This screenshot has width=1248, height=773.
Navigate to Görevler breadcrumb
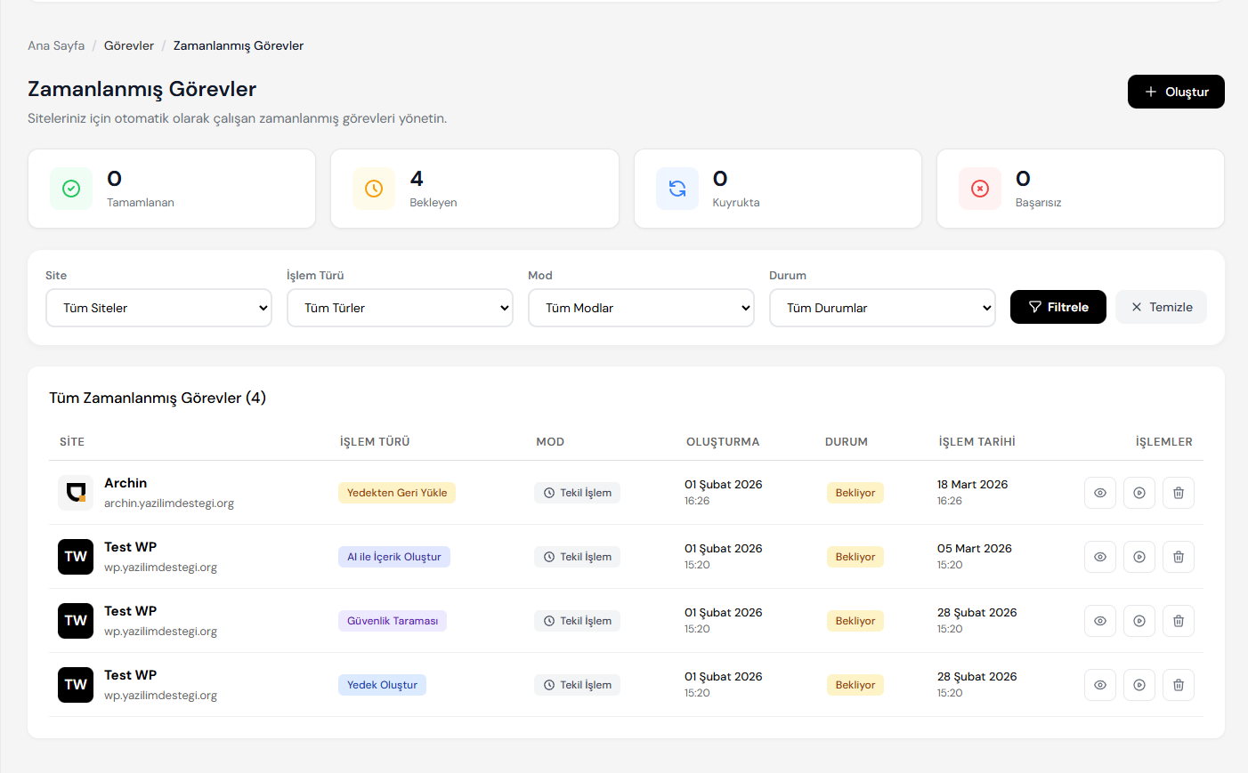point(129,45)
